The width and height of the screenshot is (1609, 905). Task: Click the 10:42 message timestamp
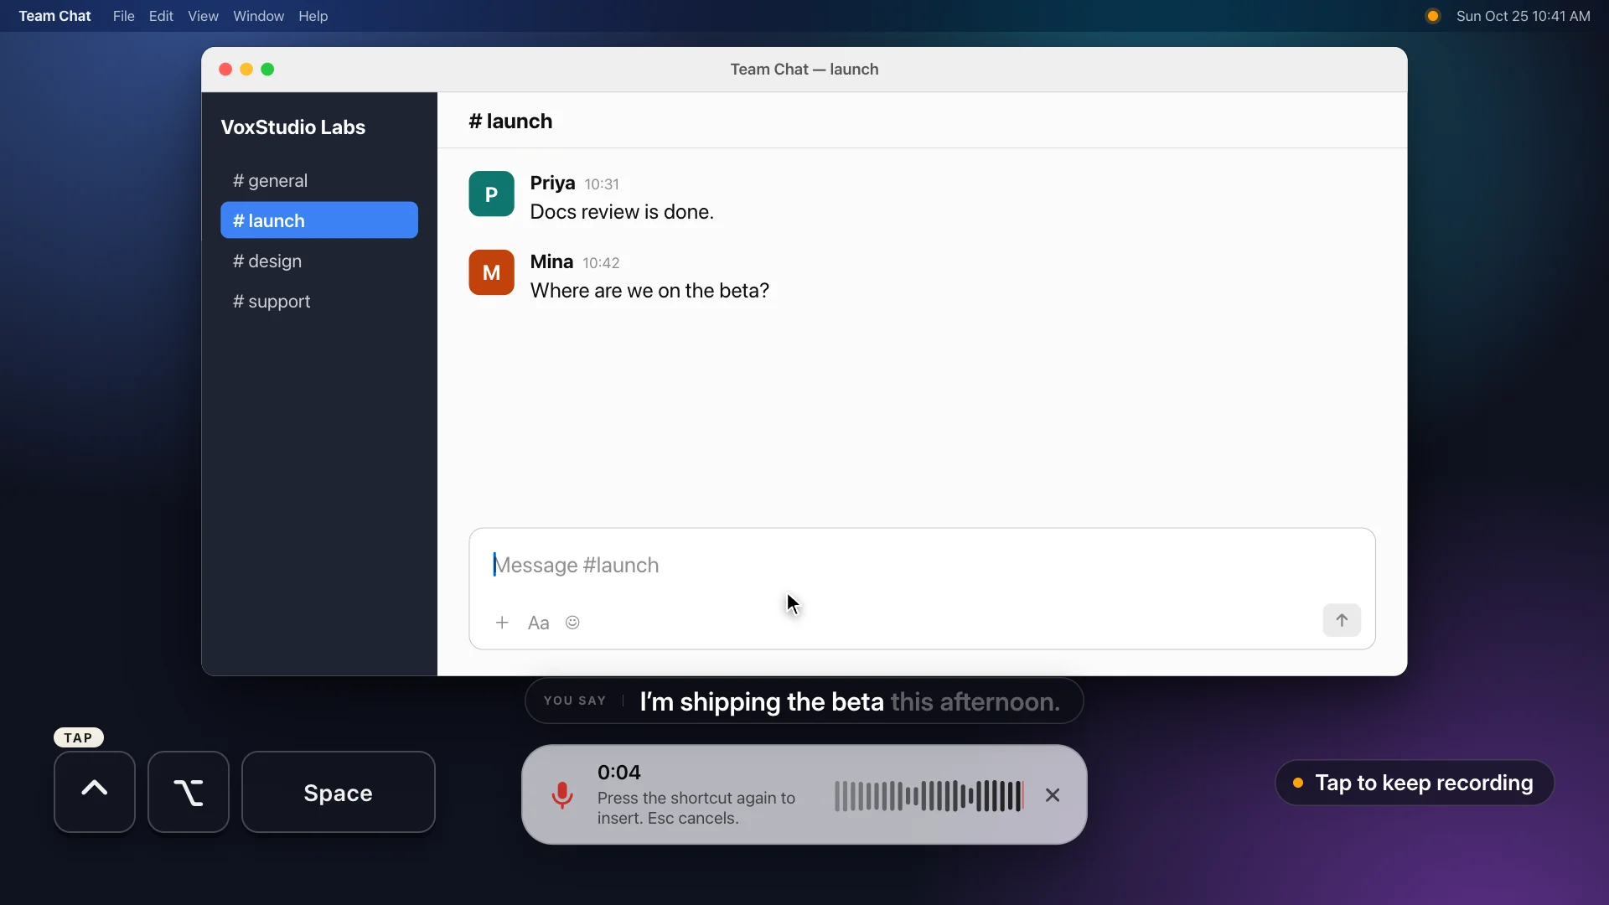(601, 263)
